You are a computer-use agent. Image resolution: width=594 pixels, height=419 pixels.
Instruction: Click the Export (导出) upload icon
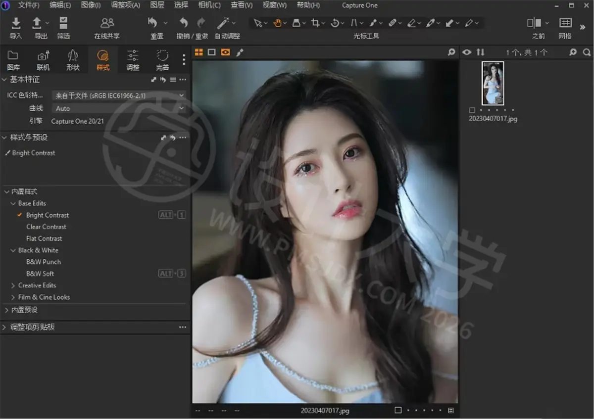(x=37, y=23)
